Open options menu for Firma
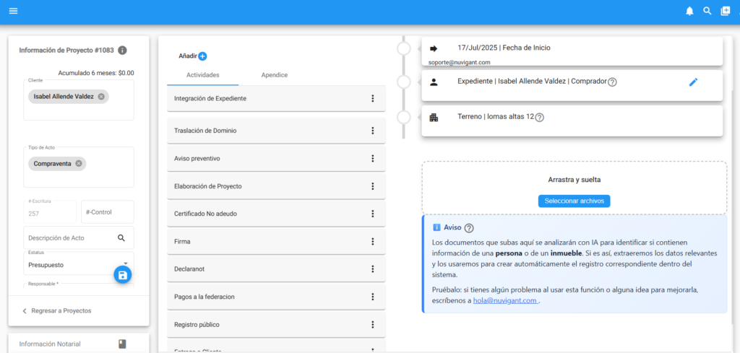Image resolution: width=740 pixels, height=353 pixels. (x=373, y=241)
